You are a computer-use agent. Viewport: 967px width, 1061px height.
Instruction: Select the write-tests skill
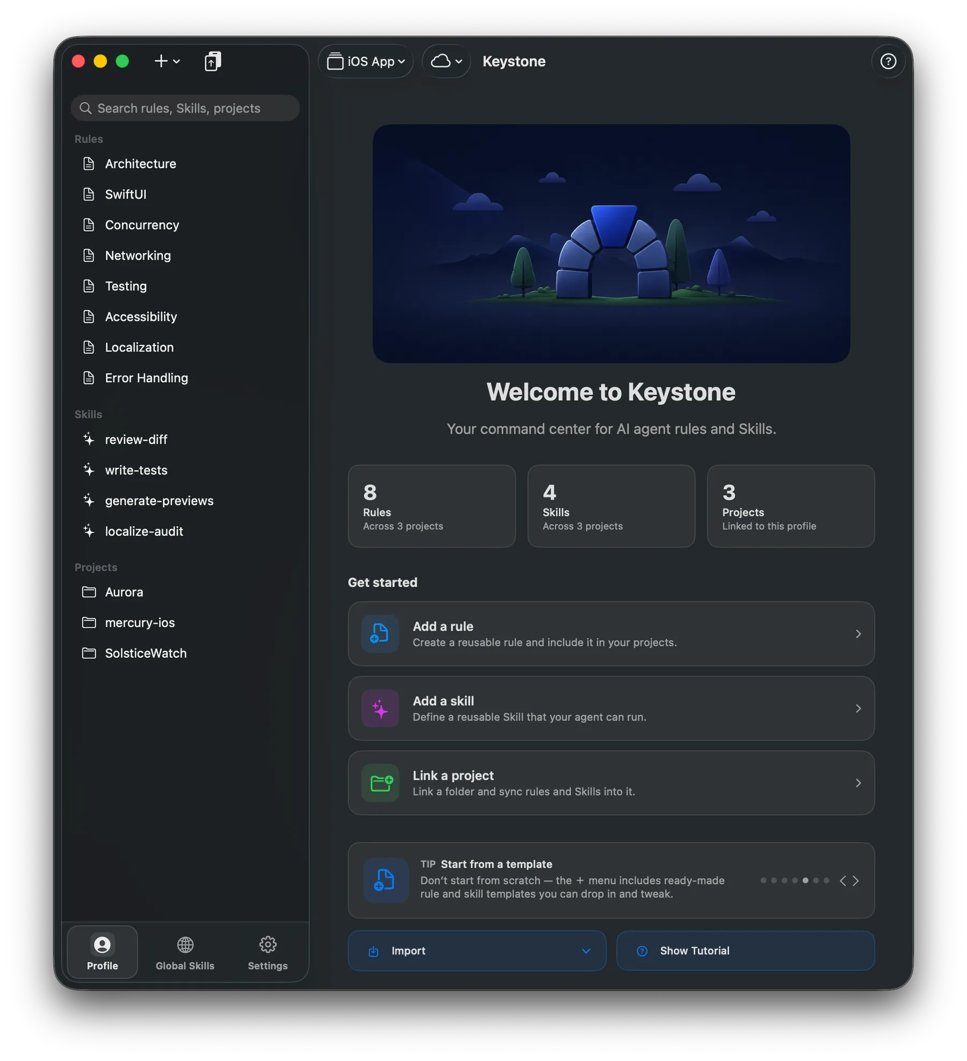click(185, 470)
